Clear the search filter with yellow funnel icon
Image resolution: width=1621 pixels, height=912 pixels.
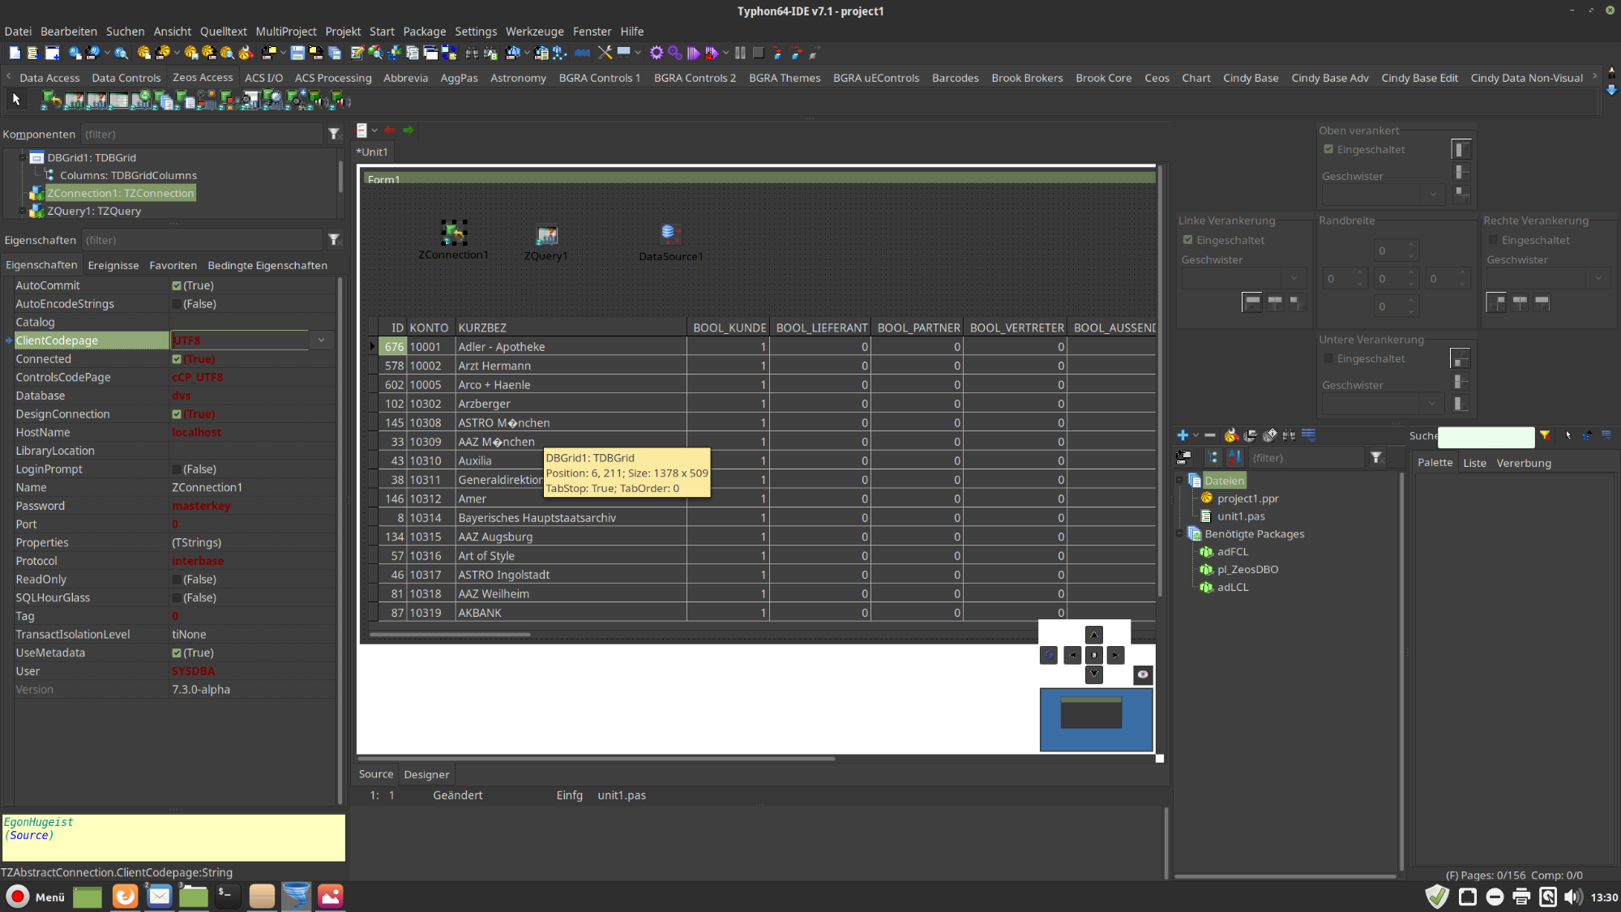[x=1545, y=435]
